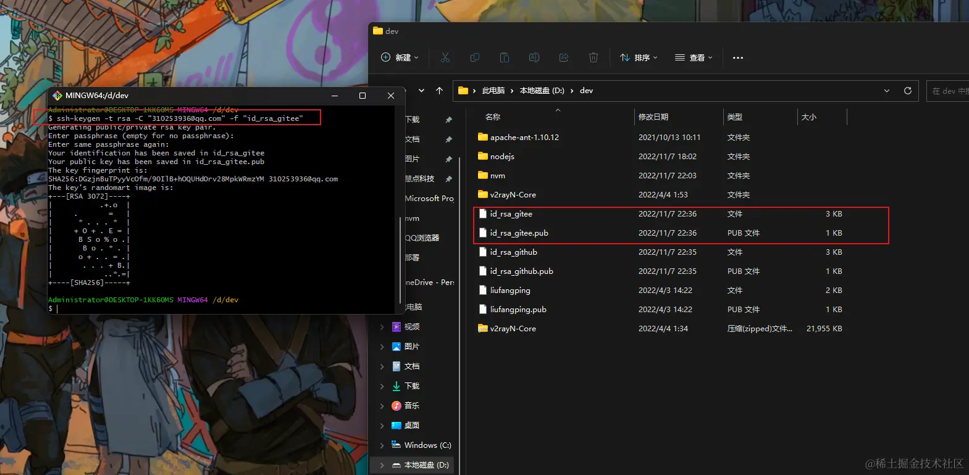The image size is (969, 475).
Task: Open the address bar history dropdown chevron
Action: (x=887, y=91)
